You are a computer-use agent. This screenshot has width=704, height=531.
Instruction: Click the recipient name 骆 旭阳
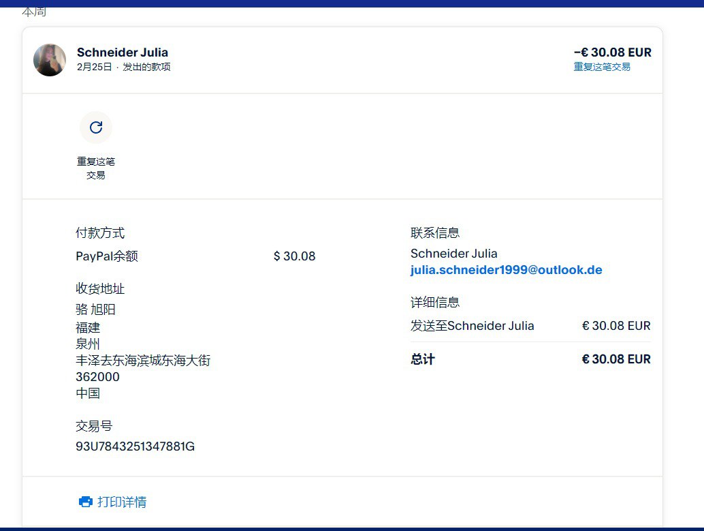(96, 309)
